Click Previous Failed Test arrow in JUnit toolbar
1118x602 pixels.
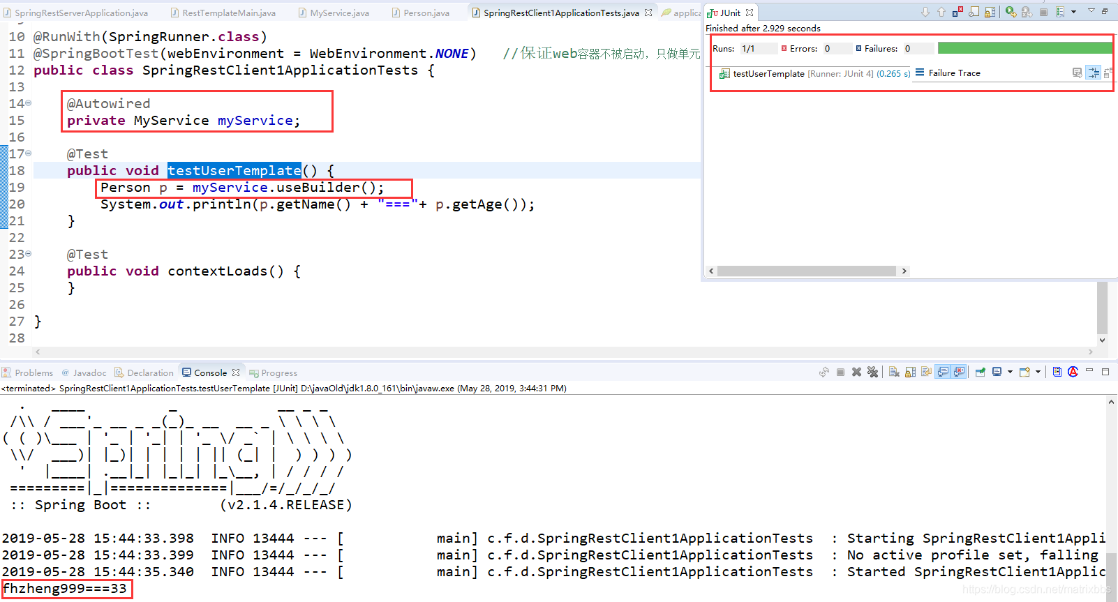(x=941, y=12)
